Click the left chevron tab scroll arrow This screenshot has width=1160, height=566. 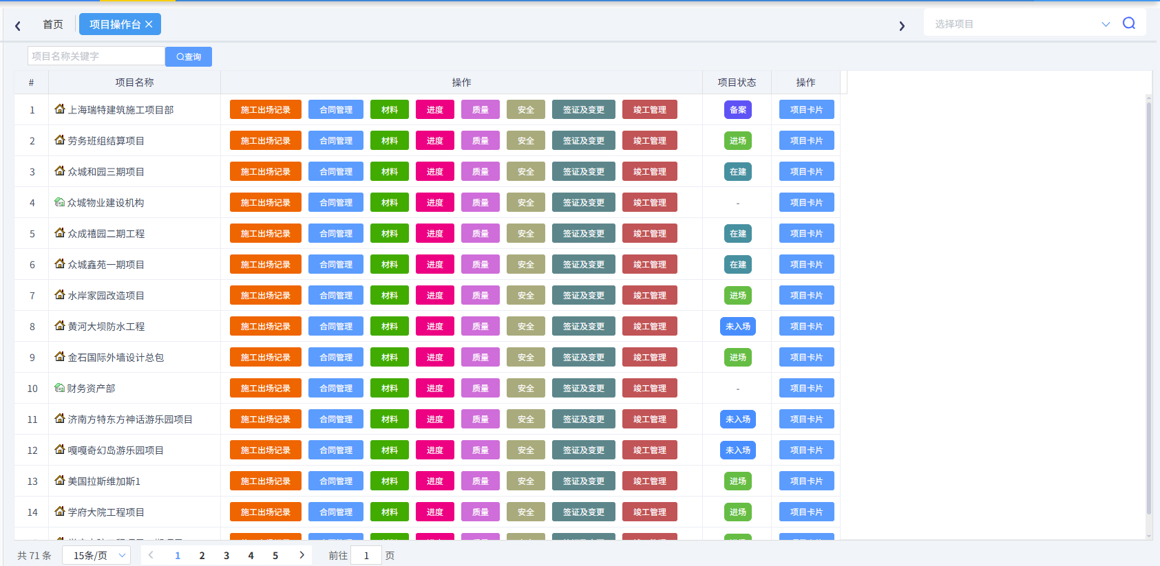[18, 26]
